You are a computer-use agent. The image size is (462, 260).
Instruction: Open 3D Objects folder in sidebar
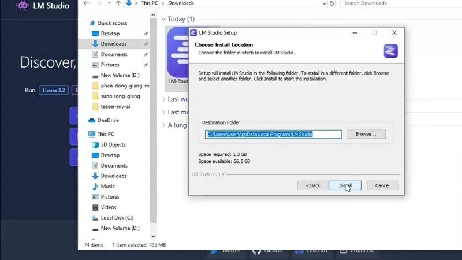pos(113,144)
